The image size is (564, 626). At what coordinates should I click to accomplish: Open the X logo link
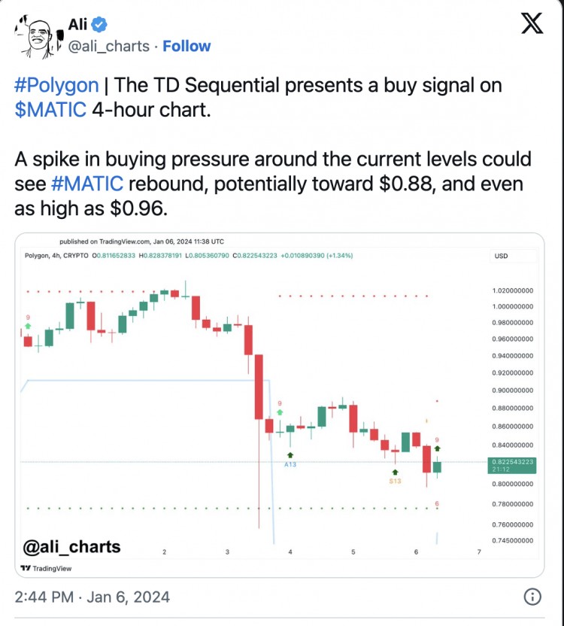pos(532,24)
